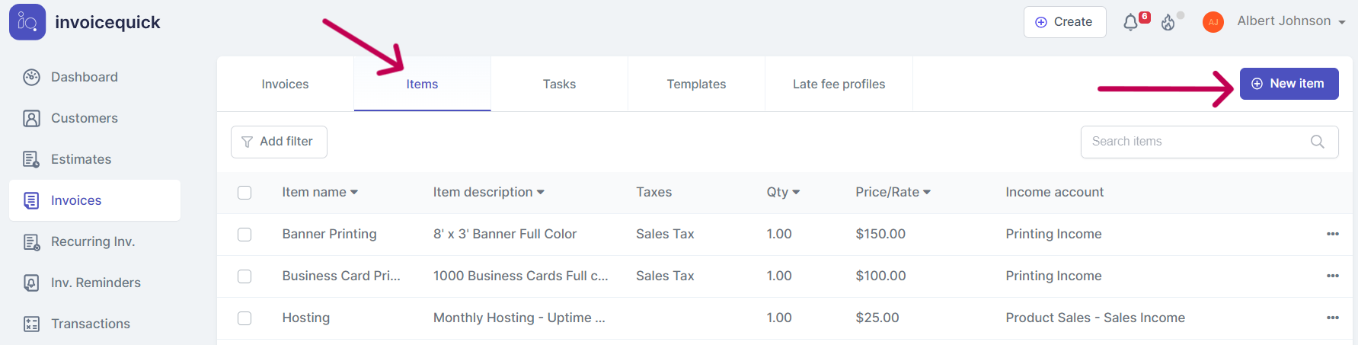
Task: Sort by Item name column
Action: point(319,193)
